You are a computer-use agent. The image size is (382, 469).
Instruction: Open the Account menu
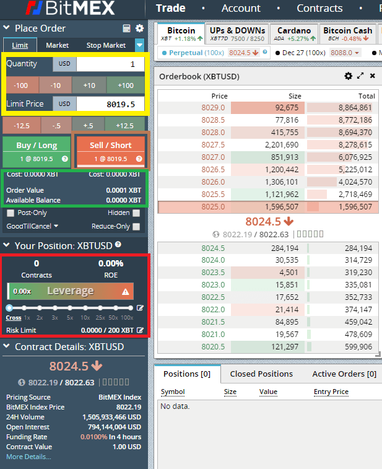[x=241, y=9]
